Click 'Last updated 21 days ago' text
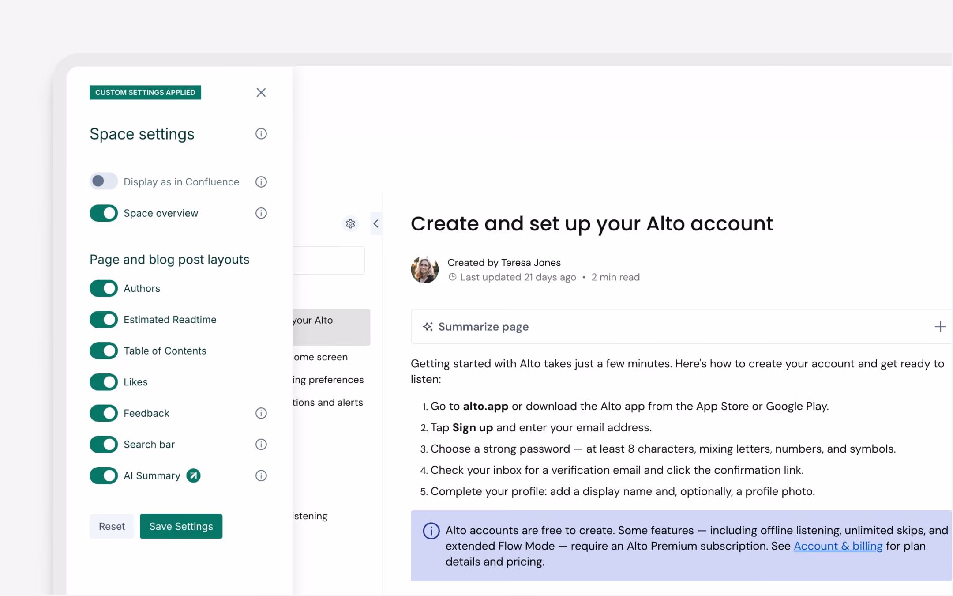The height and width of the screenshot is (596, 953). tap(518, 277)
